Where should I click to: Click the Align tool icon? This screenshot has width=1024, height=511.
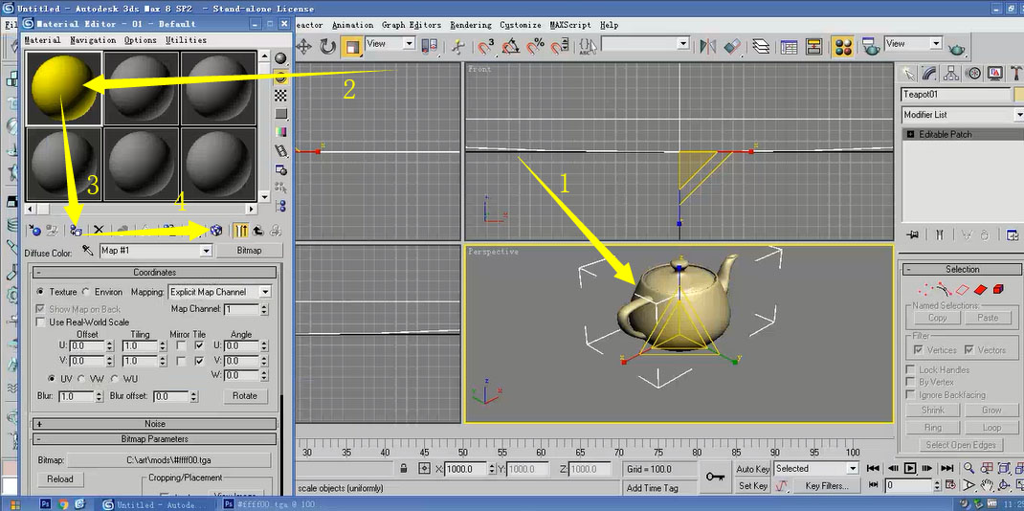click(x=732, y=46)
